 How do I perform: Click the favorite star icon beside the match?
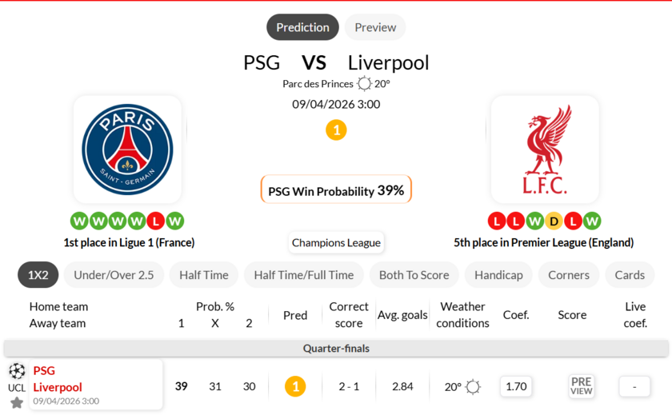(x=17, y=402)
